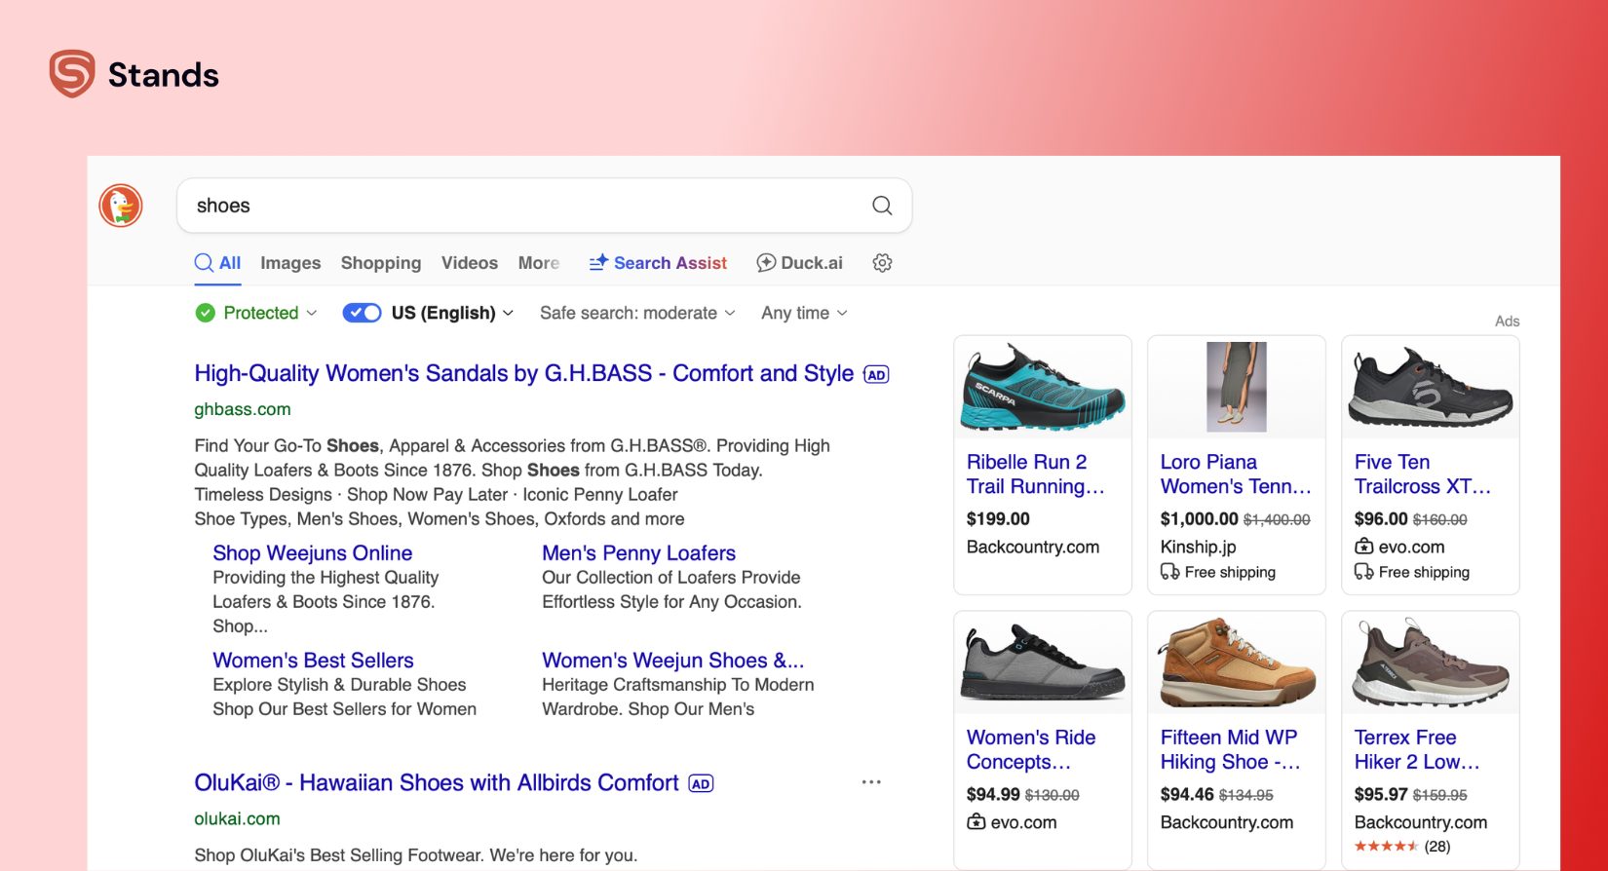Click the gray Ride Concepts shoe image
This screenshot has width=1608, height=871.
point(1043,663)
